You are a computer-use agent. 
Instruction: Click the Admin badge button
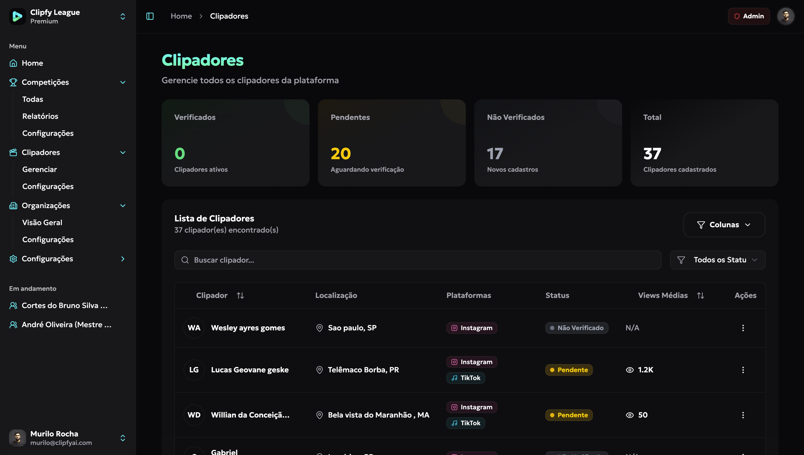point(749,16)
